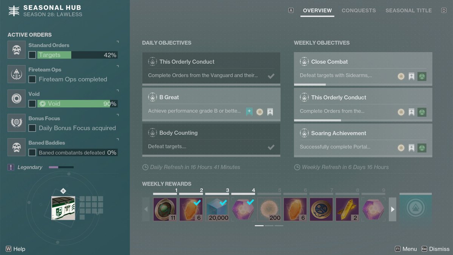Expand the Bonus Focus corner marker
The image size is (453, 255).
coord(117,115)
